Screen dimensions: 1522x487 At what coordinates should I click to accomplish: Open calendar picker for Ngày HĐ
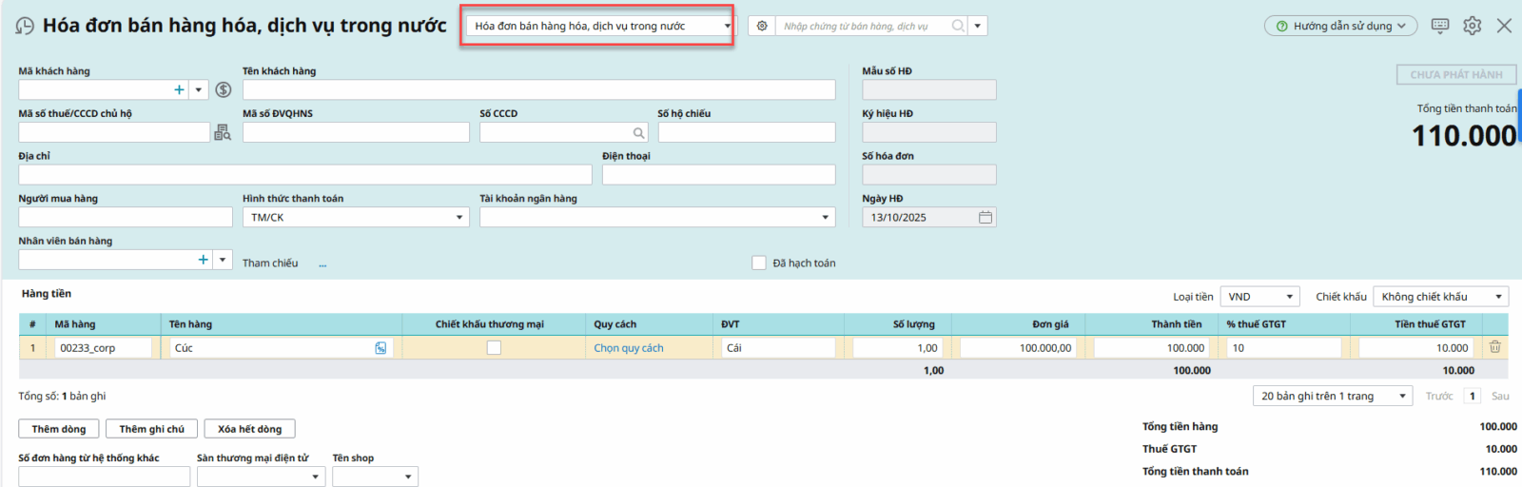(985, 218)
